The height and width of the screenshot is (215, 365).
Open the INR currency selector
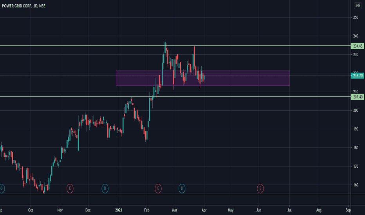[358, 5]
